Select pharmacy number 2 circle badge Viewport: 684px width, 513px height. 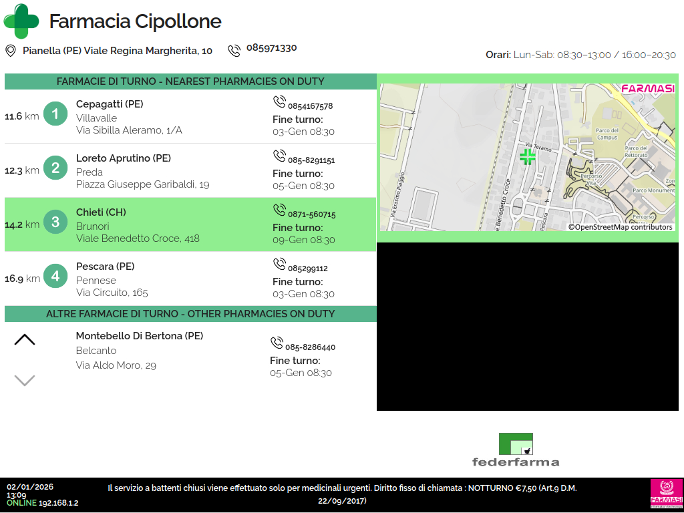click(x=55, y=168)
